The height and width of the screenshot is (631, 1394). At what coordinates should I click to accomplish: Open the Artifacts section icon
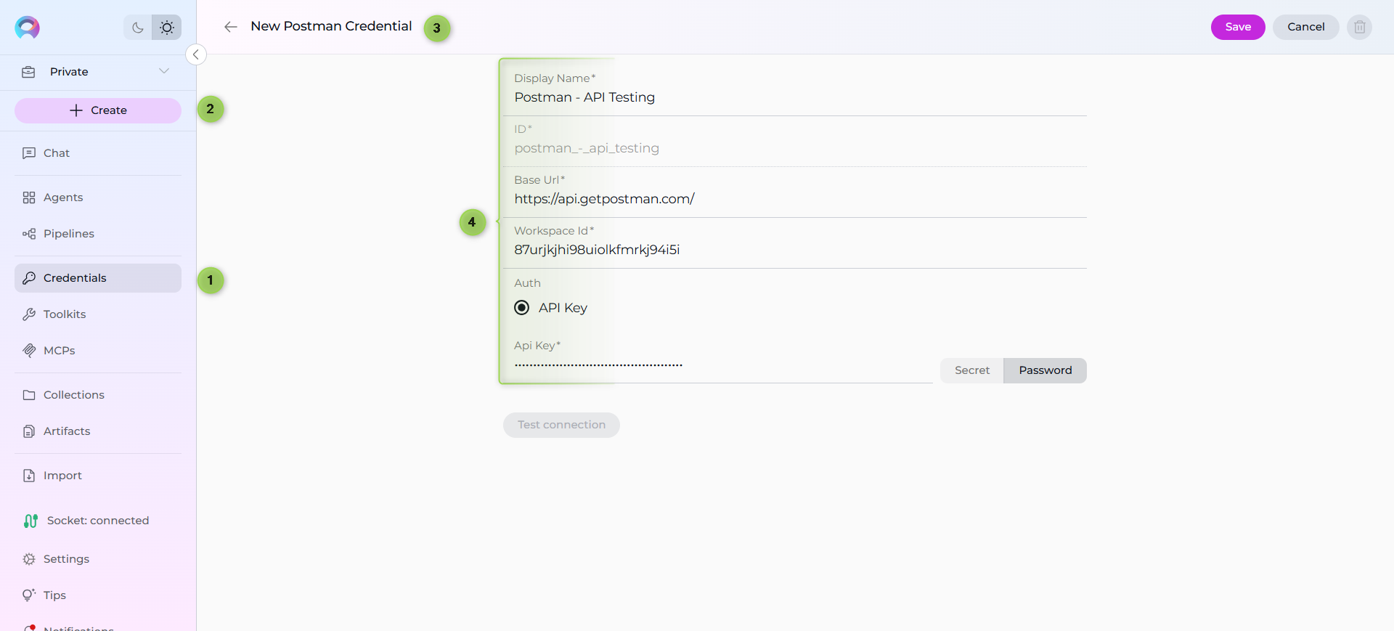click(x=29, y=431)
